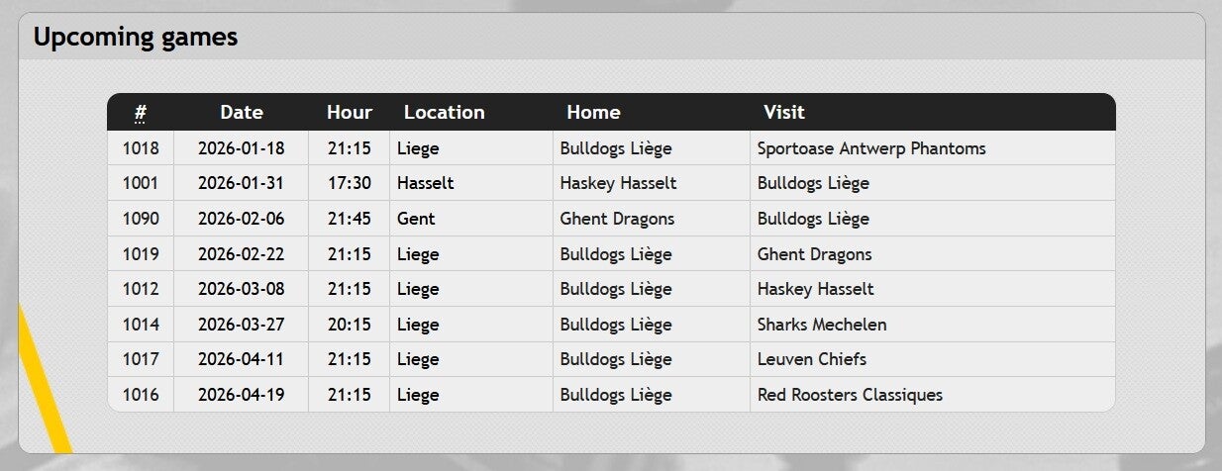Click the Location column header
1222x471 pixels.
tap(444, 113)
